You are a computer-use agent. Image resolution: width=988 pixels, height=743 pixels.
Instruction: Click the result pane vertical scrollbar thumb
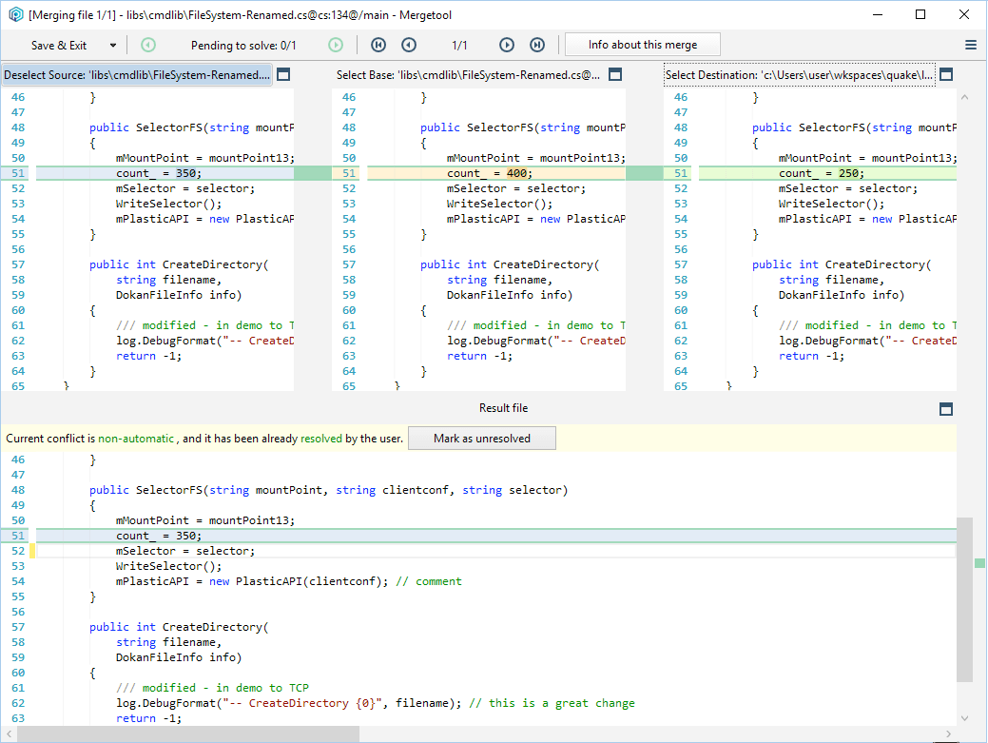pyautogui.click(x=965, y=599)
